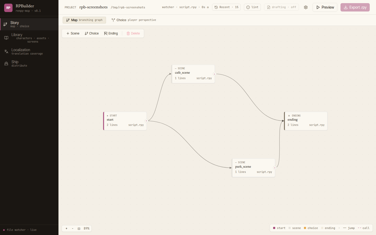Zoom out with the minus control

pos(73,228)
